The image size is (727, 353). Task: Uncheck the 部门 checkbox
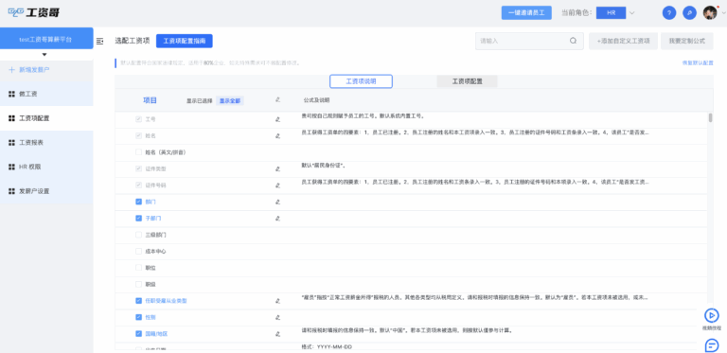(x=138, y=202)
